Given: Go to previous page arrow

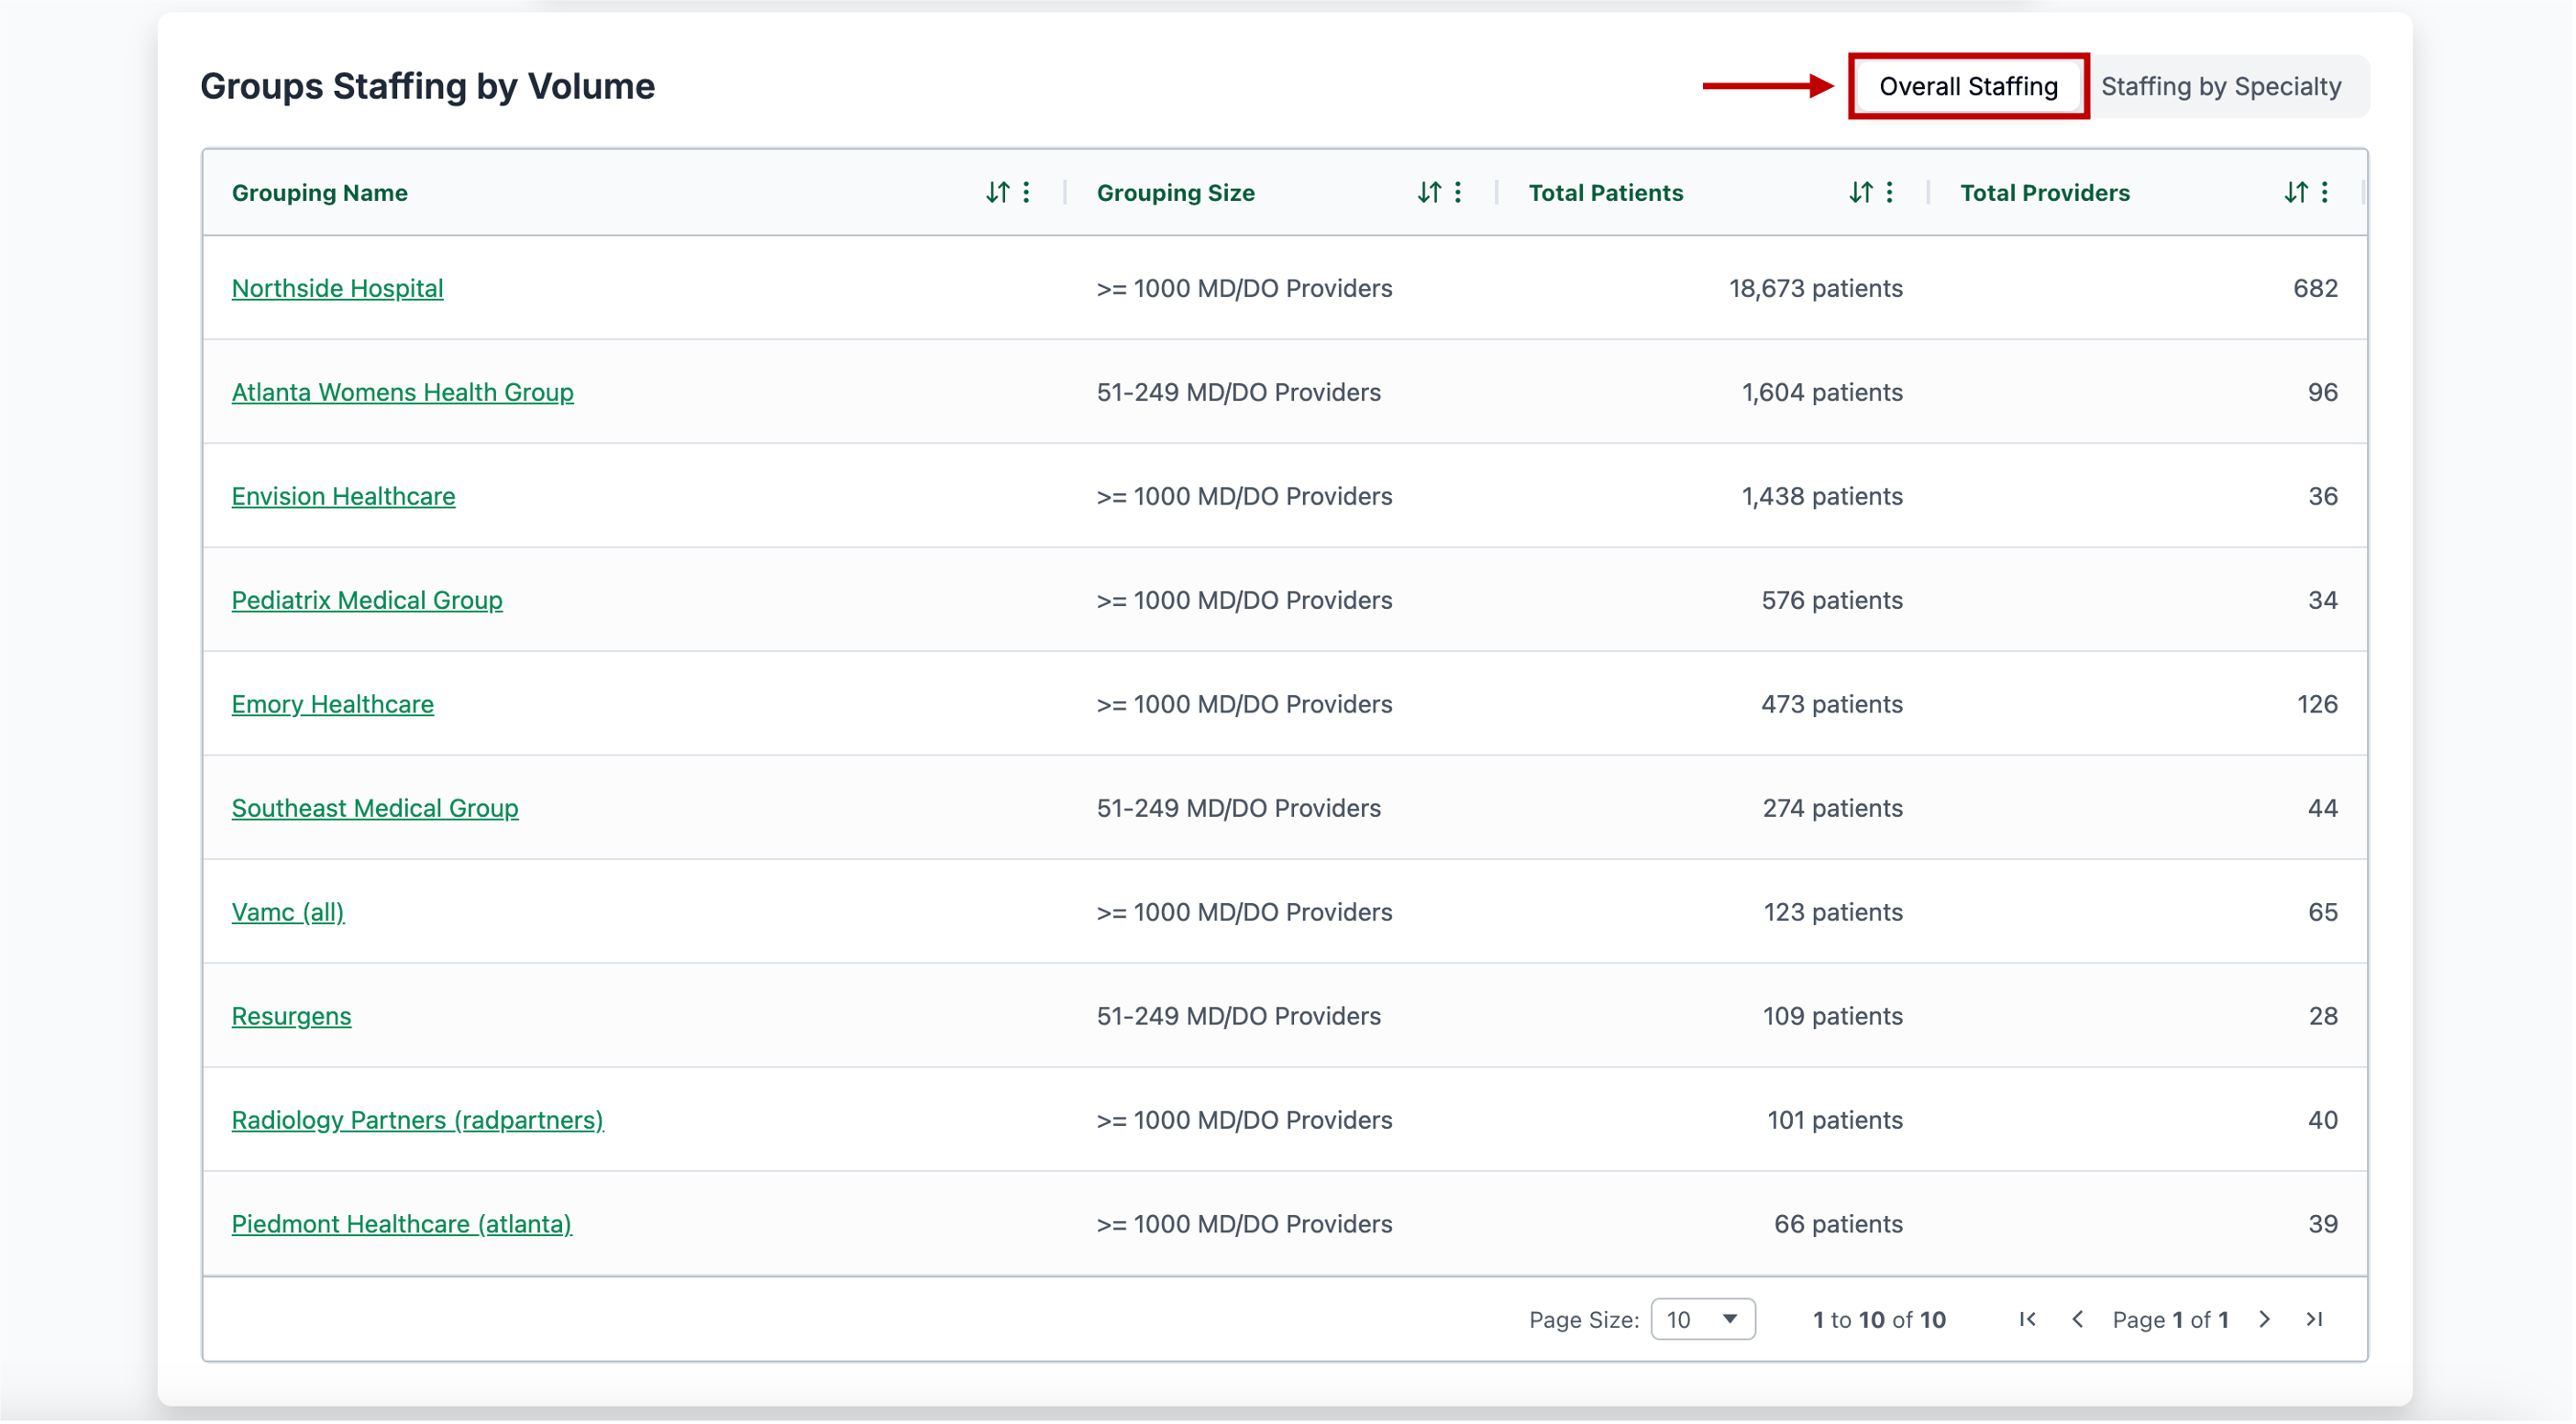Looking at the screenshot, I should (2077, 1319).
